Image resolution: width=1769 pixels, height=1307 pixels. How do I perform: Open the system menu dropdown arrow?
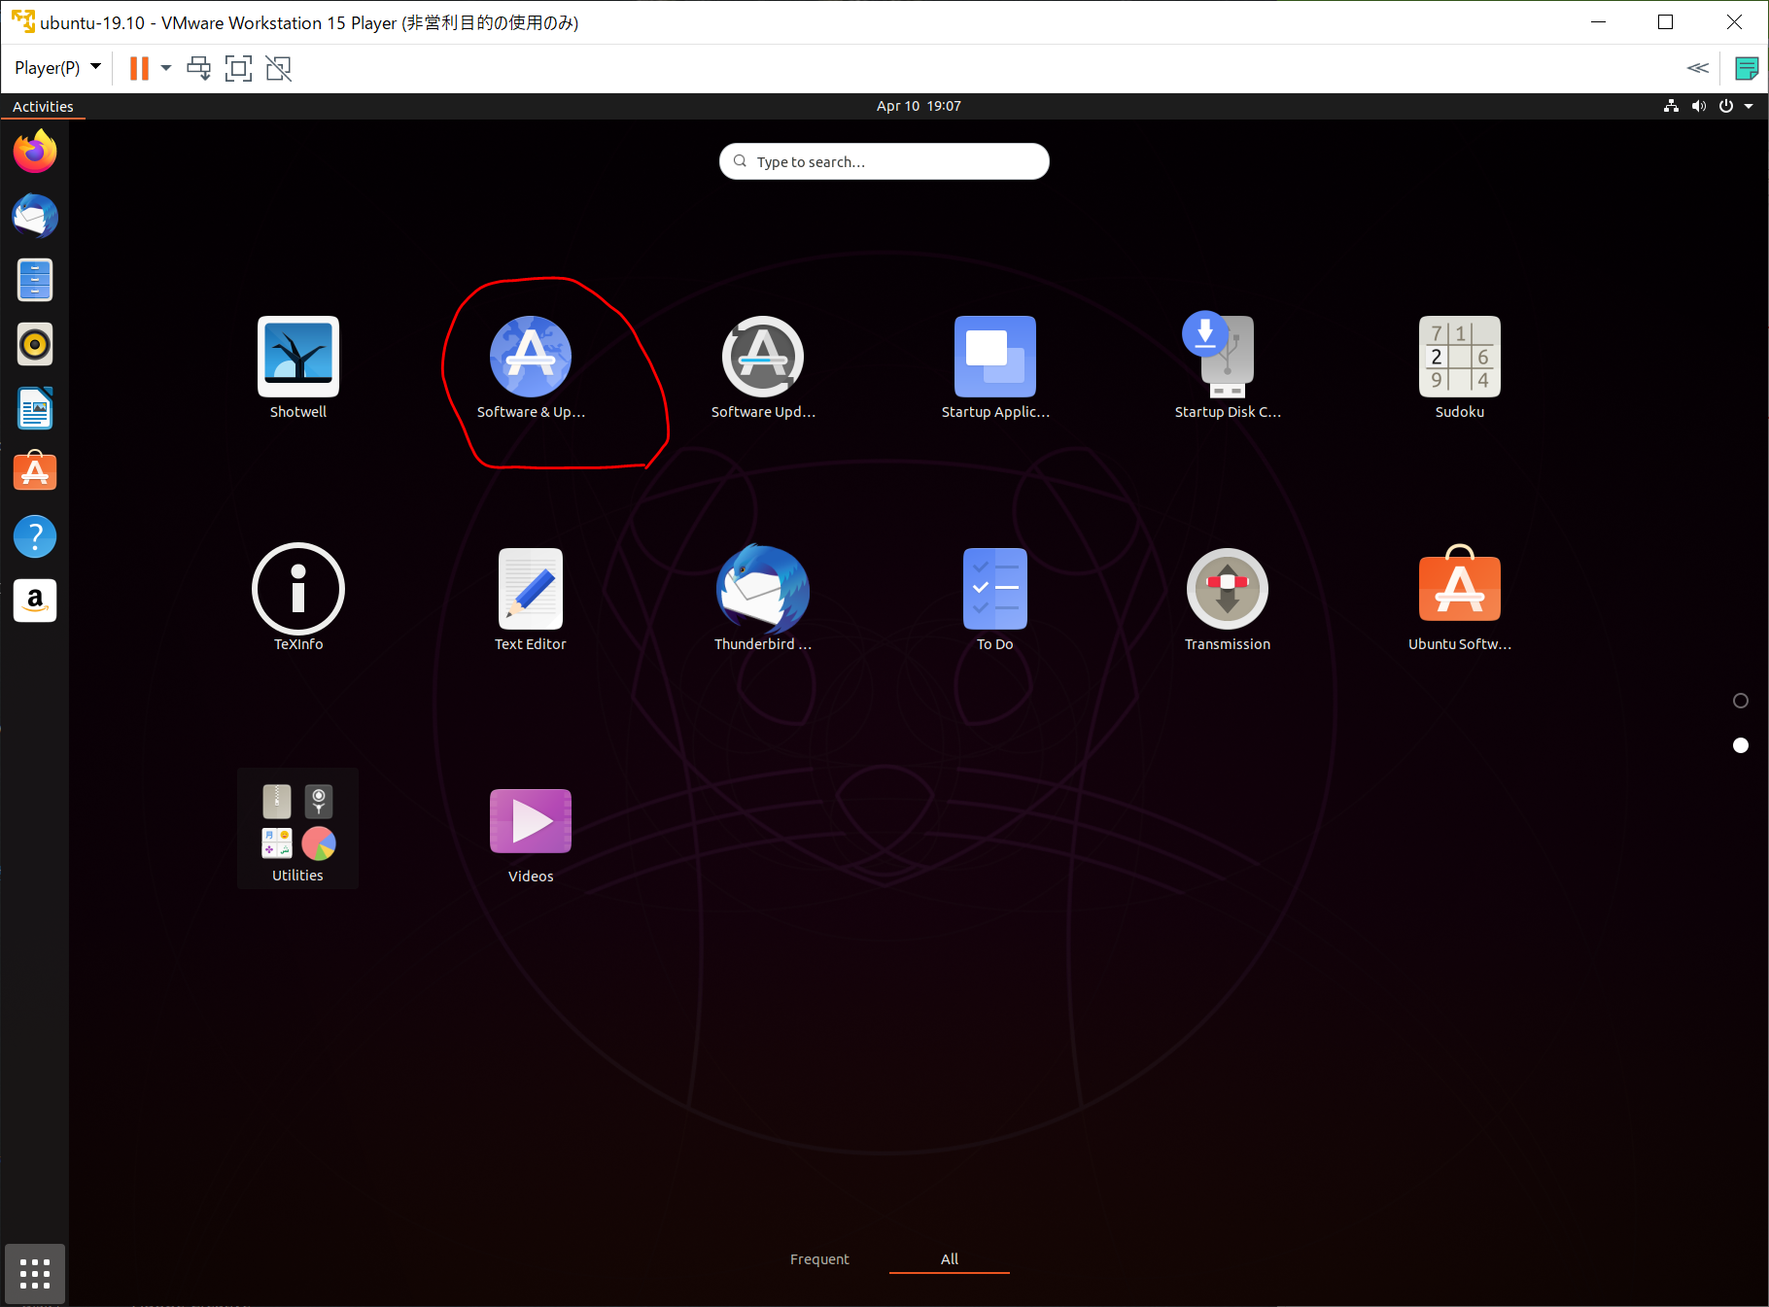point(1749,106)
